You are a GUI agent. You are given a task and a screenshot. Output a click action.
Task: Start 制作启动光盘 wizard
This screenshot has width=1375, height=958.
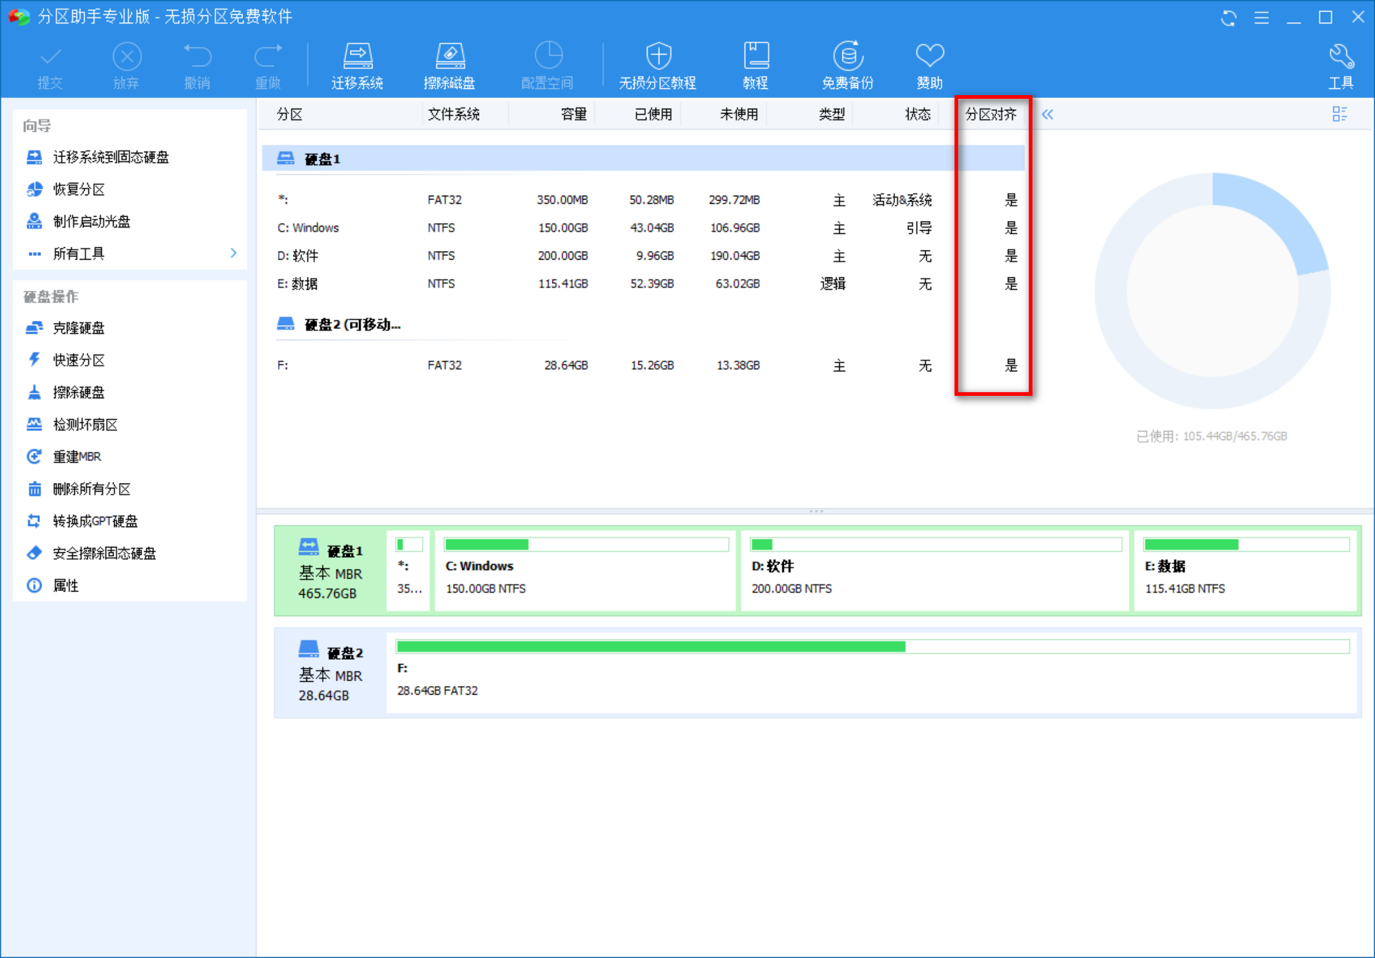coord(78,221)
